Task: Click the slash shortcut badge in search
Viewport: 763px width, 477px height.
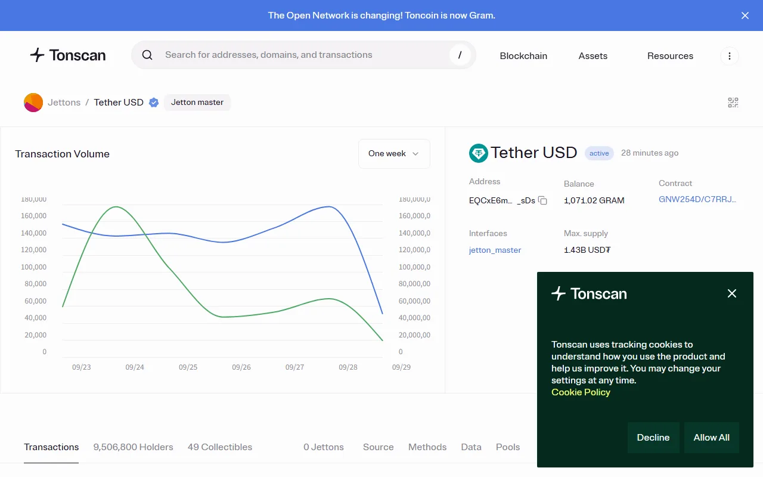Action: (x=460, y=55)
